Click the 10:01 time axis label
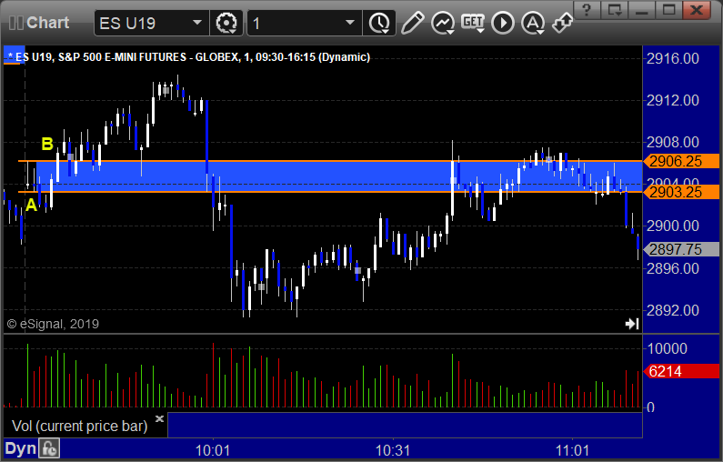Viewport: 723px width, 462px height. point(213,450)
